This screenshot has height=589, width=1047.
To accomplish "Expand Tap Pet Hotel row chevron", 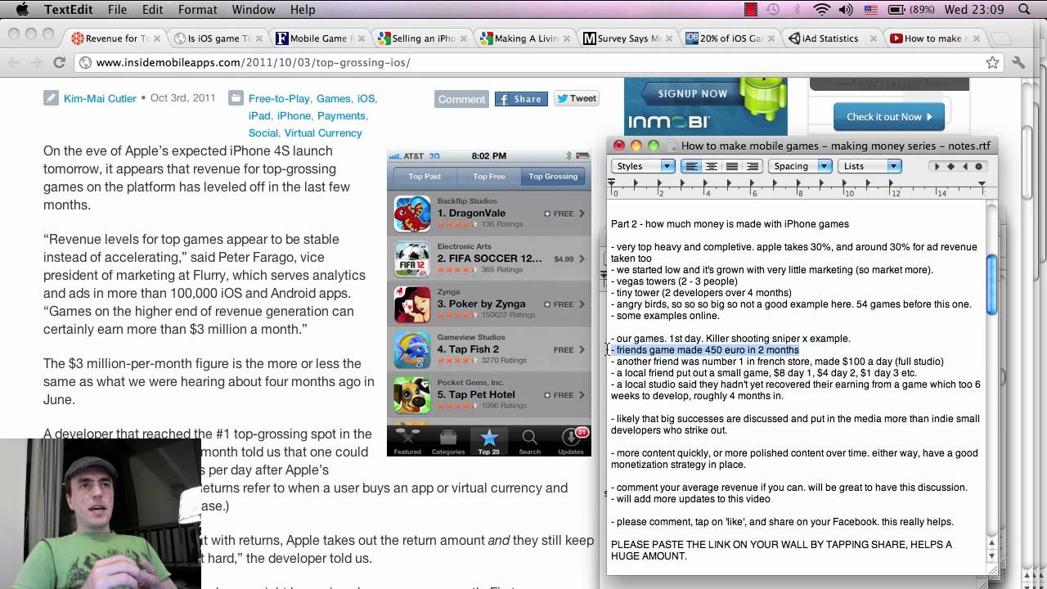I will pyautogui.click(x=582, y=394).
